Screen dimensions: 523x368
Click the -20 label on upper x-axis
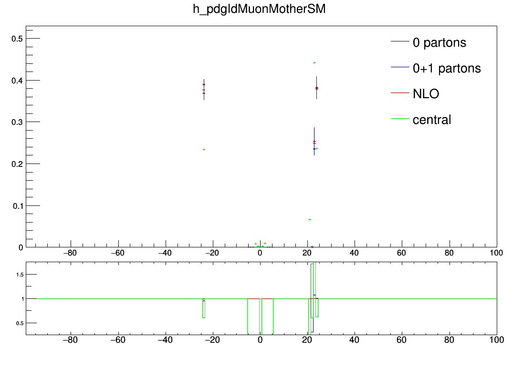point(212,253)
